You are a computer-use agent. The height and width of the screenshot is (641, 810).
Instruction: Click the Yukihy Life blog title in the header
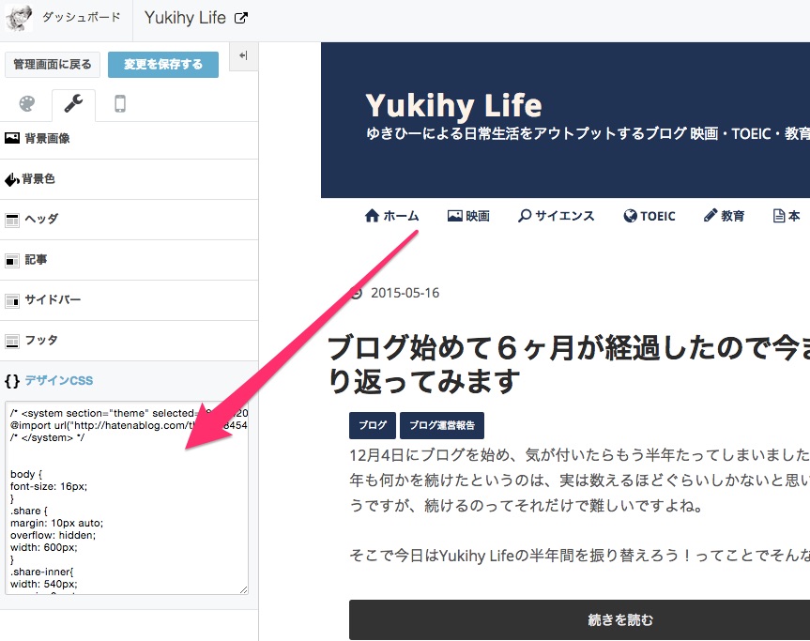tap(453, 105)
